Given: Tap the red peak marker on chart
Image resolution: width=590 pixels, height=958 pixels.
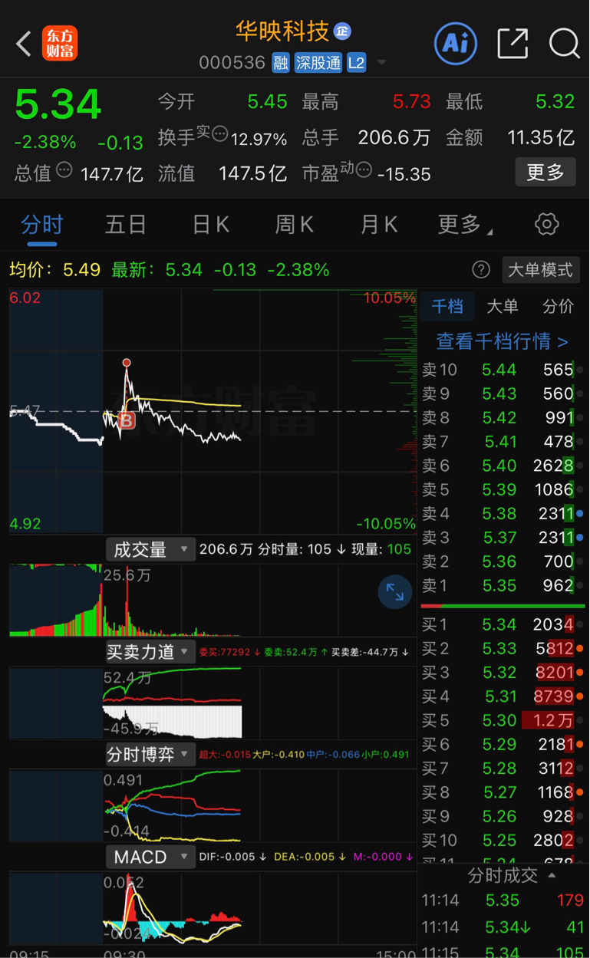Looking at the screenshot, I should (127, 363).
